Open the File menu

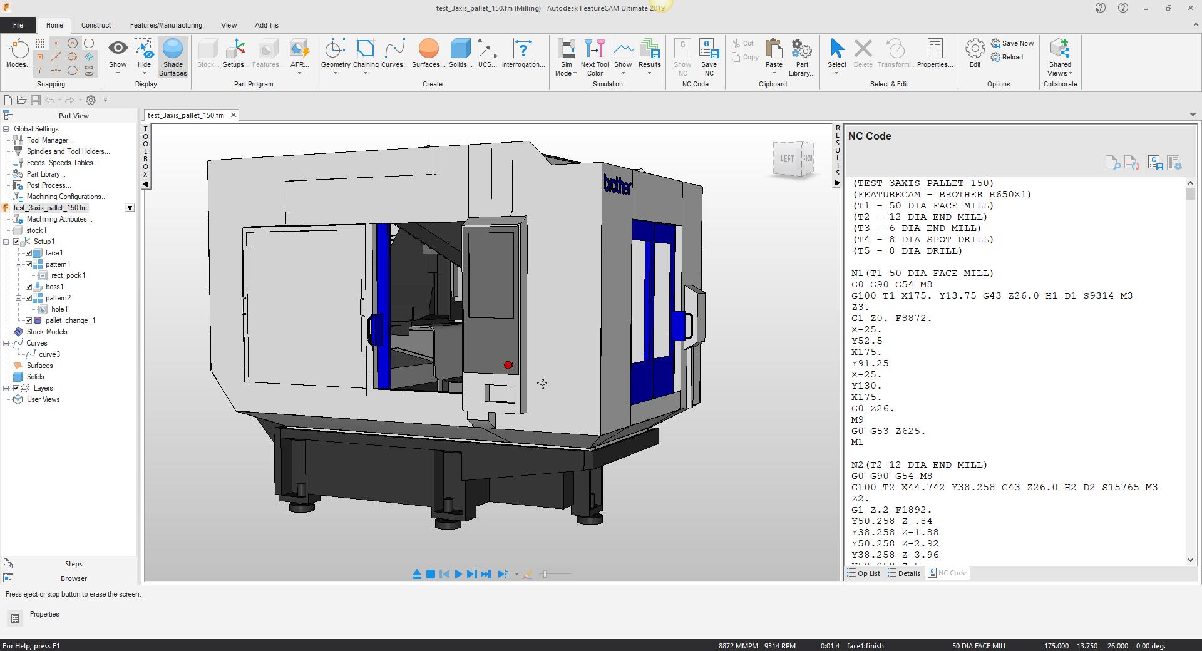point(18,25)
